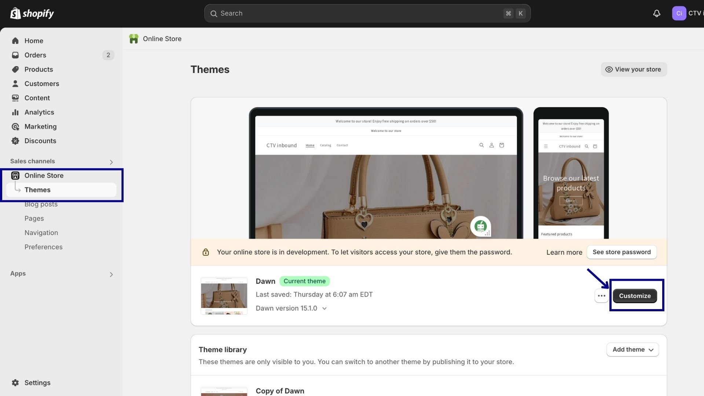Click the Copy of Dawn theme name

click(280, 391)
